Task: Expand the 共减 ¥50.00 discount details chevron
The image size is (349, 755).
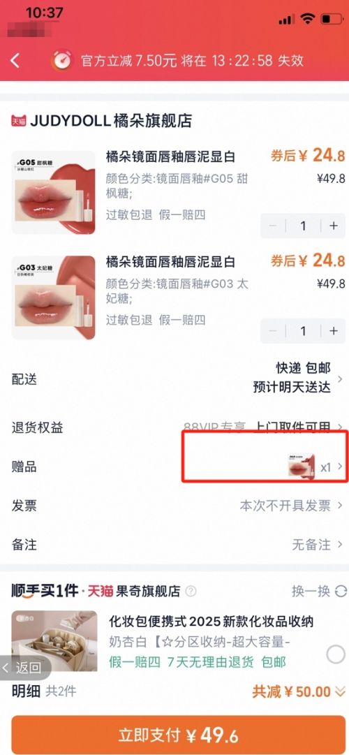Action: click(x=340, y=692)
